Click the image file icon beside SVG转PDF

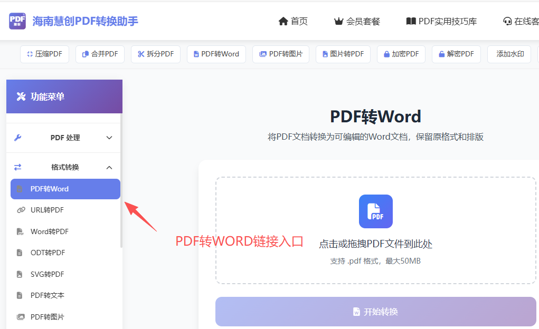[x=20, y=274]
